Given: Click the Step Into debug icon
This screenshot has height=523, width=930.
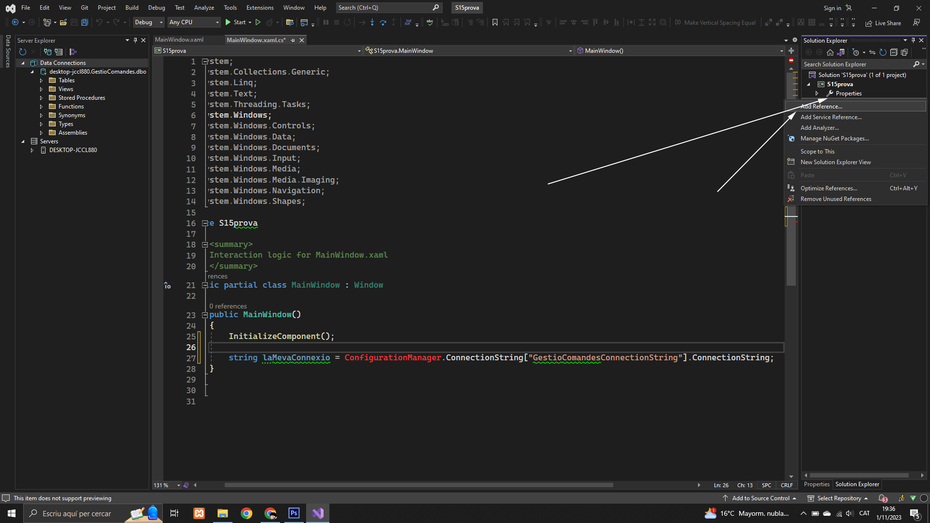Looking at the screenshot, I should point(372,22).
